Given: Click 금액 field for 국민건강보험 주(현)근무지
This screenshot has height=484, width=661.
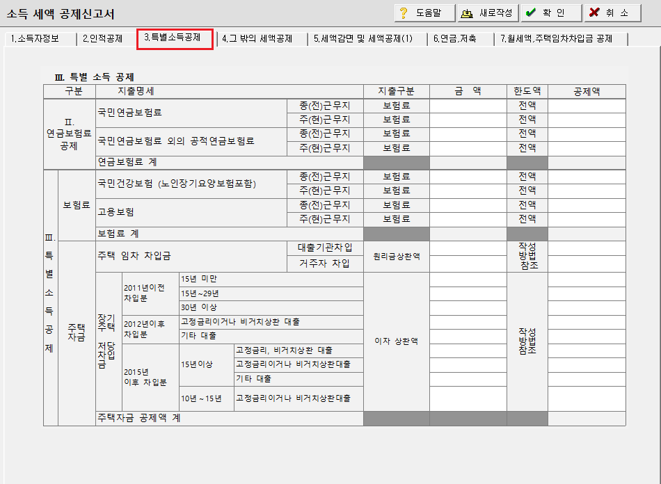Looking at the screenshot, I should coord(468,191).
